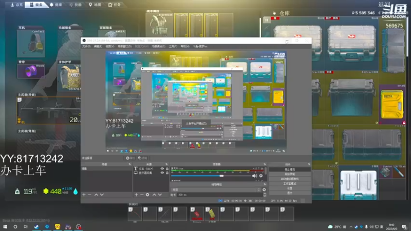
Task: Open the 文件(F) menu in OBS
Action: pyautogui.click(x=86, y=46)
